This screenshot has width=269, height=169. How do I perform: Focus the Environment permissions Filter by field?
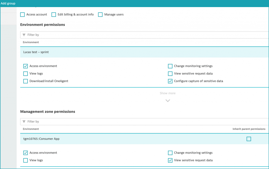pos(144,35)
